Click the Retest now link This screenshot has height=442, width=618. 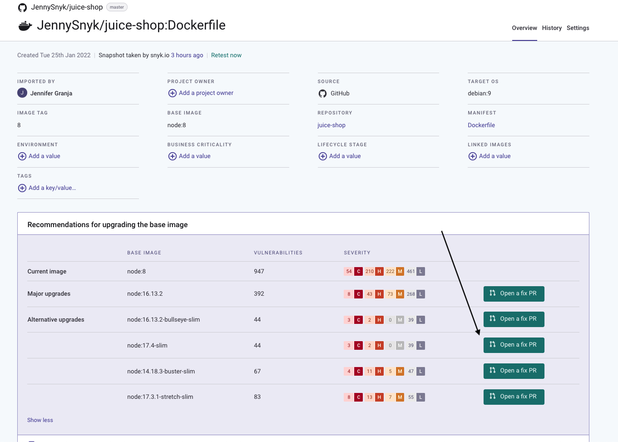click(226, 55)
